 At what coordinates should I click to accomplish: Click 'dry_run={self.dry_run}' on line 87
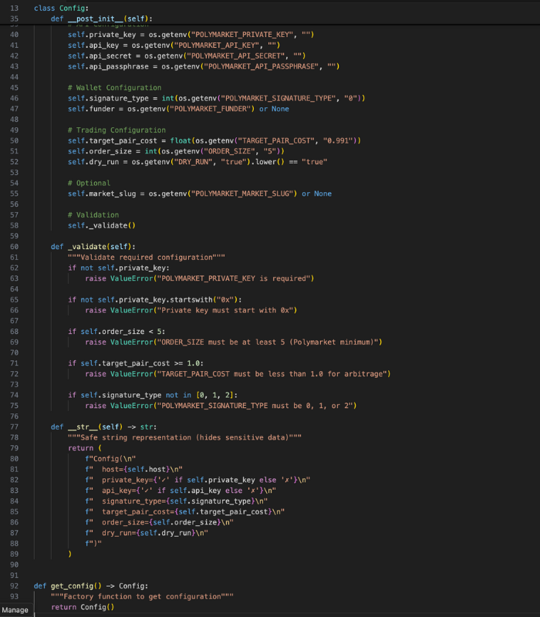point(149,534)
